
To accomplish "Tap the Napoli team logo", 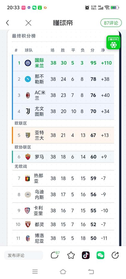I will 28,79.
